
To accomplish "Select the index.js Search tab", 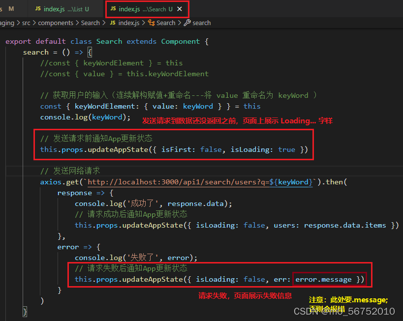I will tap(146, 9).
